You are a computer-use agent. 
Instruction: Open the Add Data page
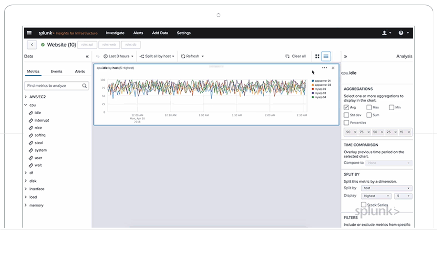click(x=160, y=33)
